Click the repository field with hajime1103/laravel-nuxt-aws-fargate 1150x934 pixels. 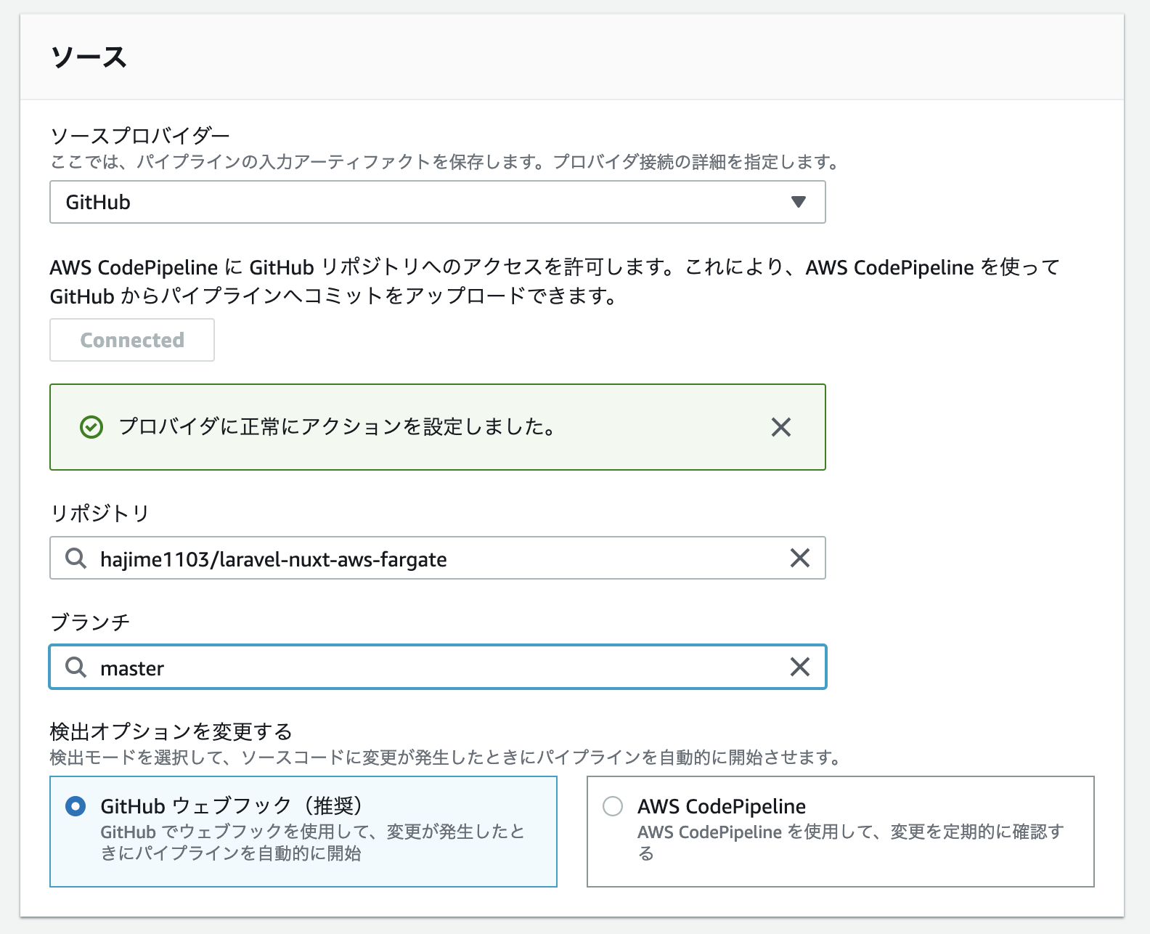(x=437, y=558)
